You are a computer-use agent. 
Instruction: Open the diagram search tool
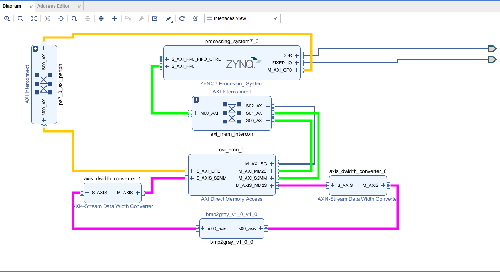tap(74, 18)
